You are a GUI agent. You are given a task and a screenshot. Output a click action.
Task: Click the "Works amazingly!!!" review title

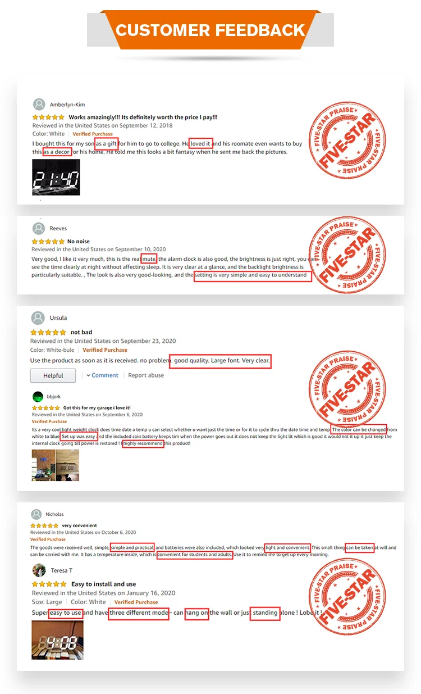[143, 117]
